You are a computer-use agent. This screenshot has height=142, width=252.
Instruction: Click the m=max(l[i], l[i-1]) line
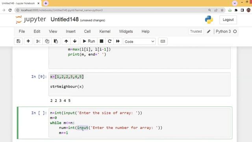click(x=89, y=49)
